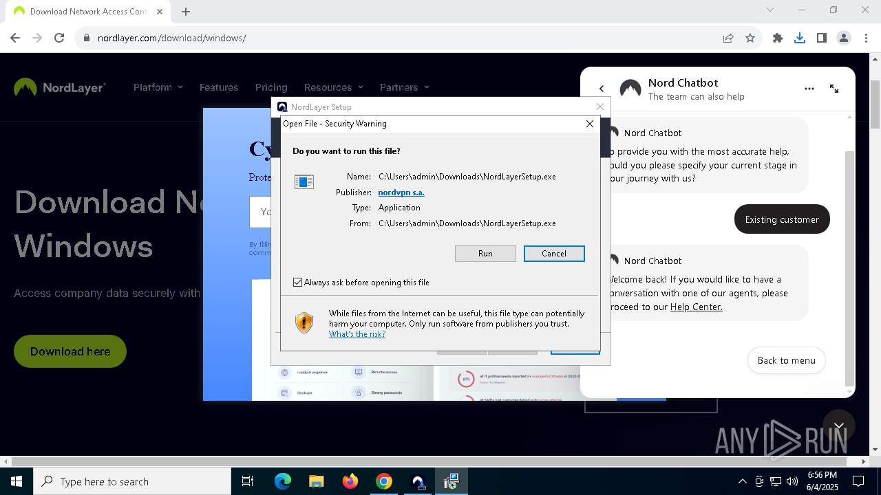881x495 pixels.
Task: Share this page icon in address bar
Action: pyautogui.click(x=728, y=38)
